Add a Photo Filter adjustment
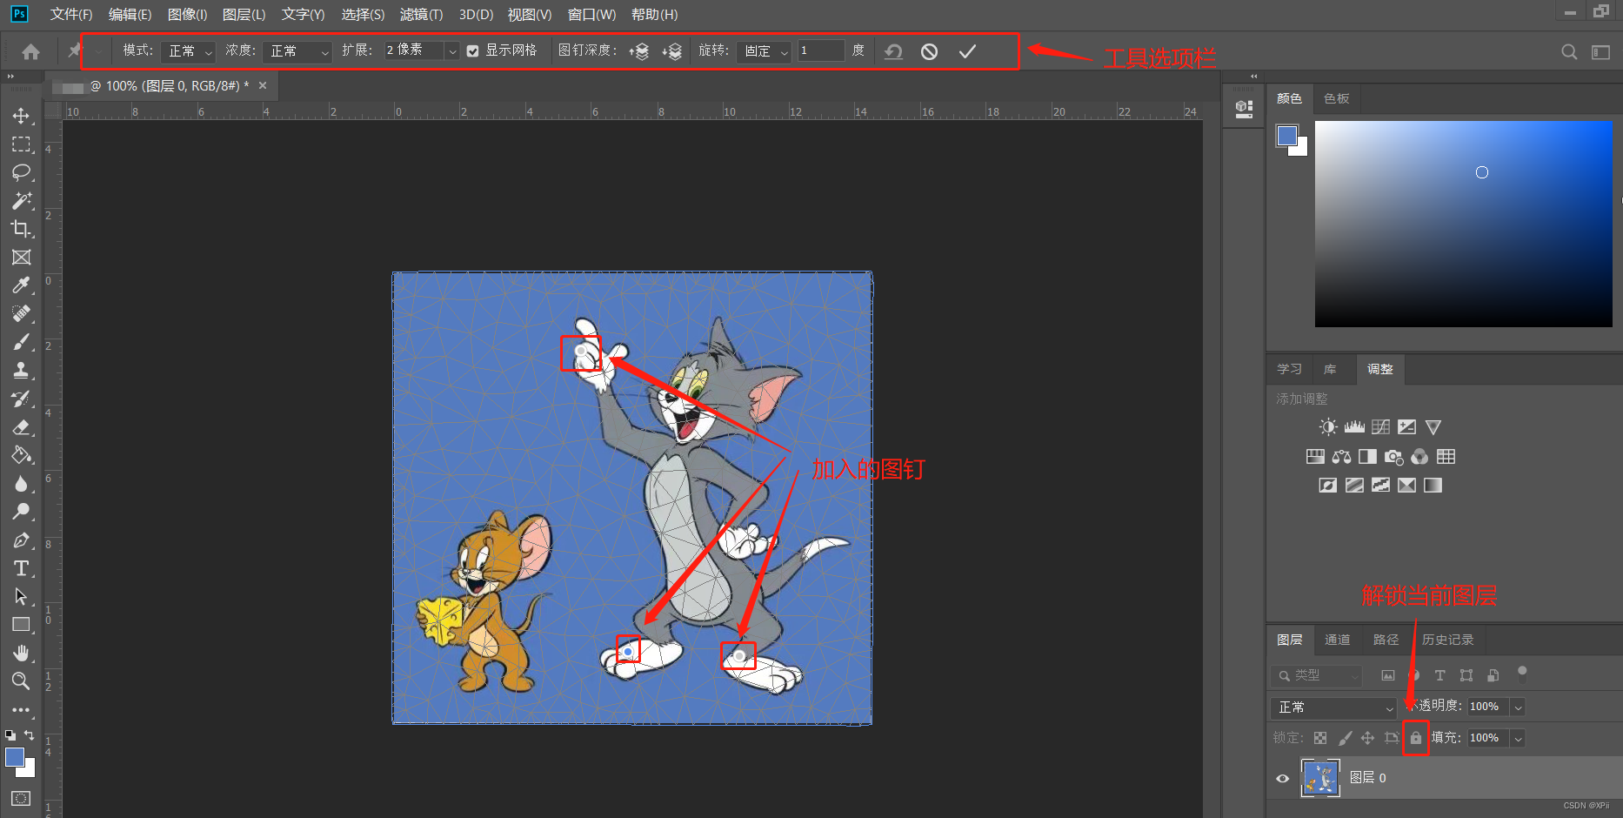 coord(1393,457)
